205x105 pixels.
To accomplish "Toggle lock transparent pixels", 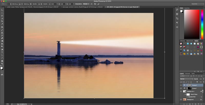I will pos(184,82).
